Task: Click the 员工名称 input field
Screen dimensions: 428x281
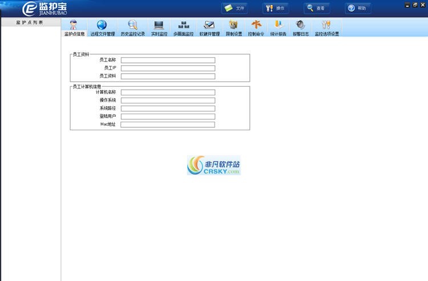Action: point(168,60)
